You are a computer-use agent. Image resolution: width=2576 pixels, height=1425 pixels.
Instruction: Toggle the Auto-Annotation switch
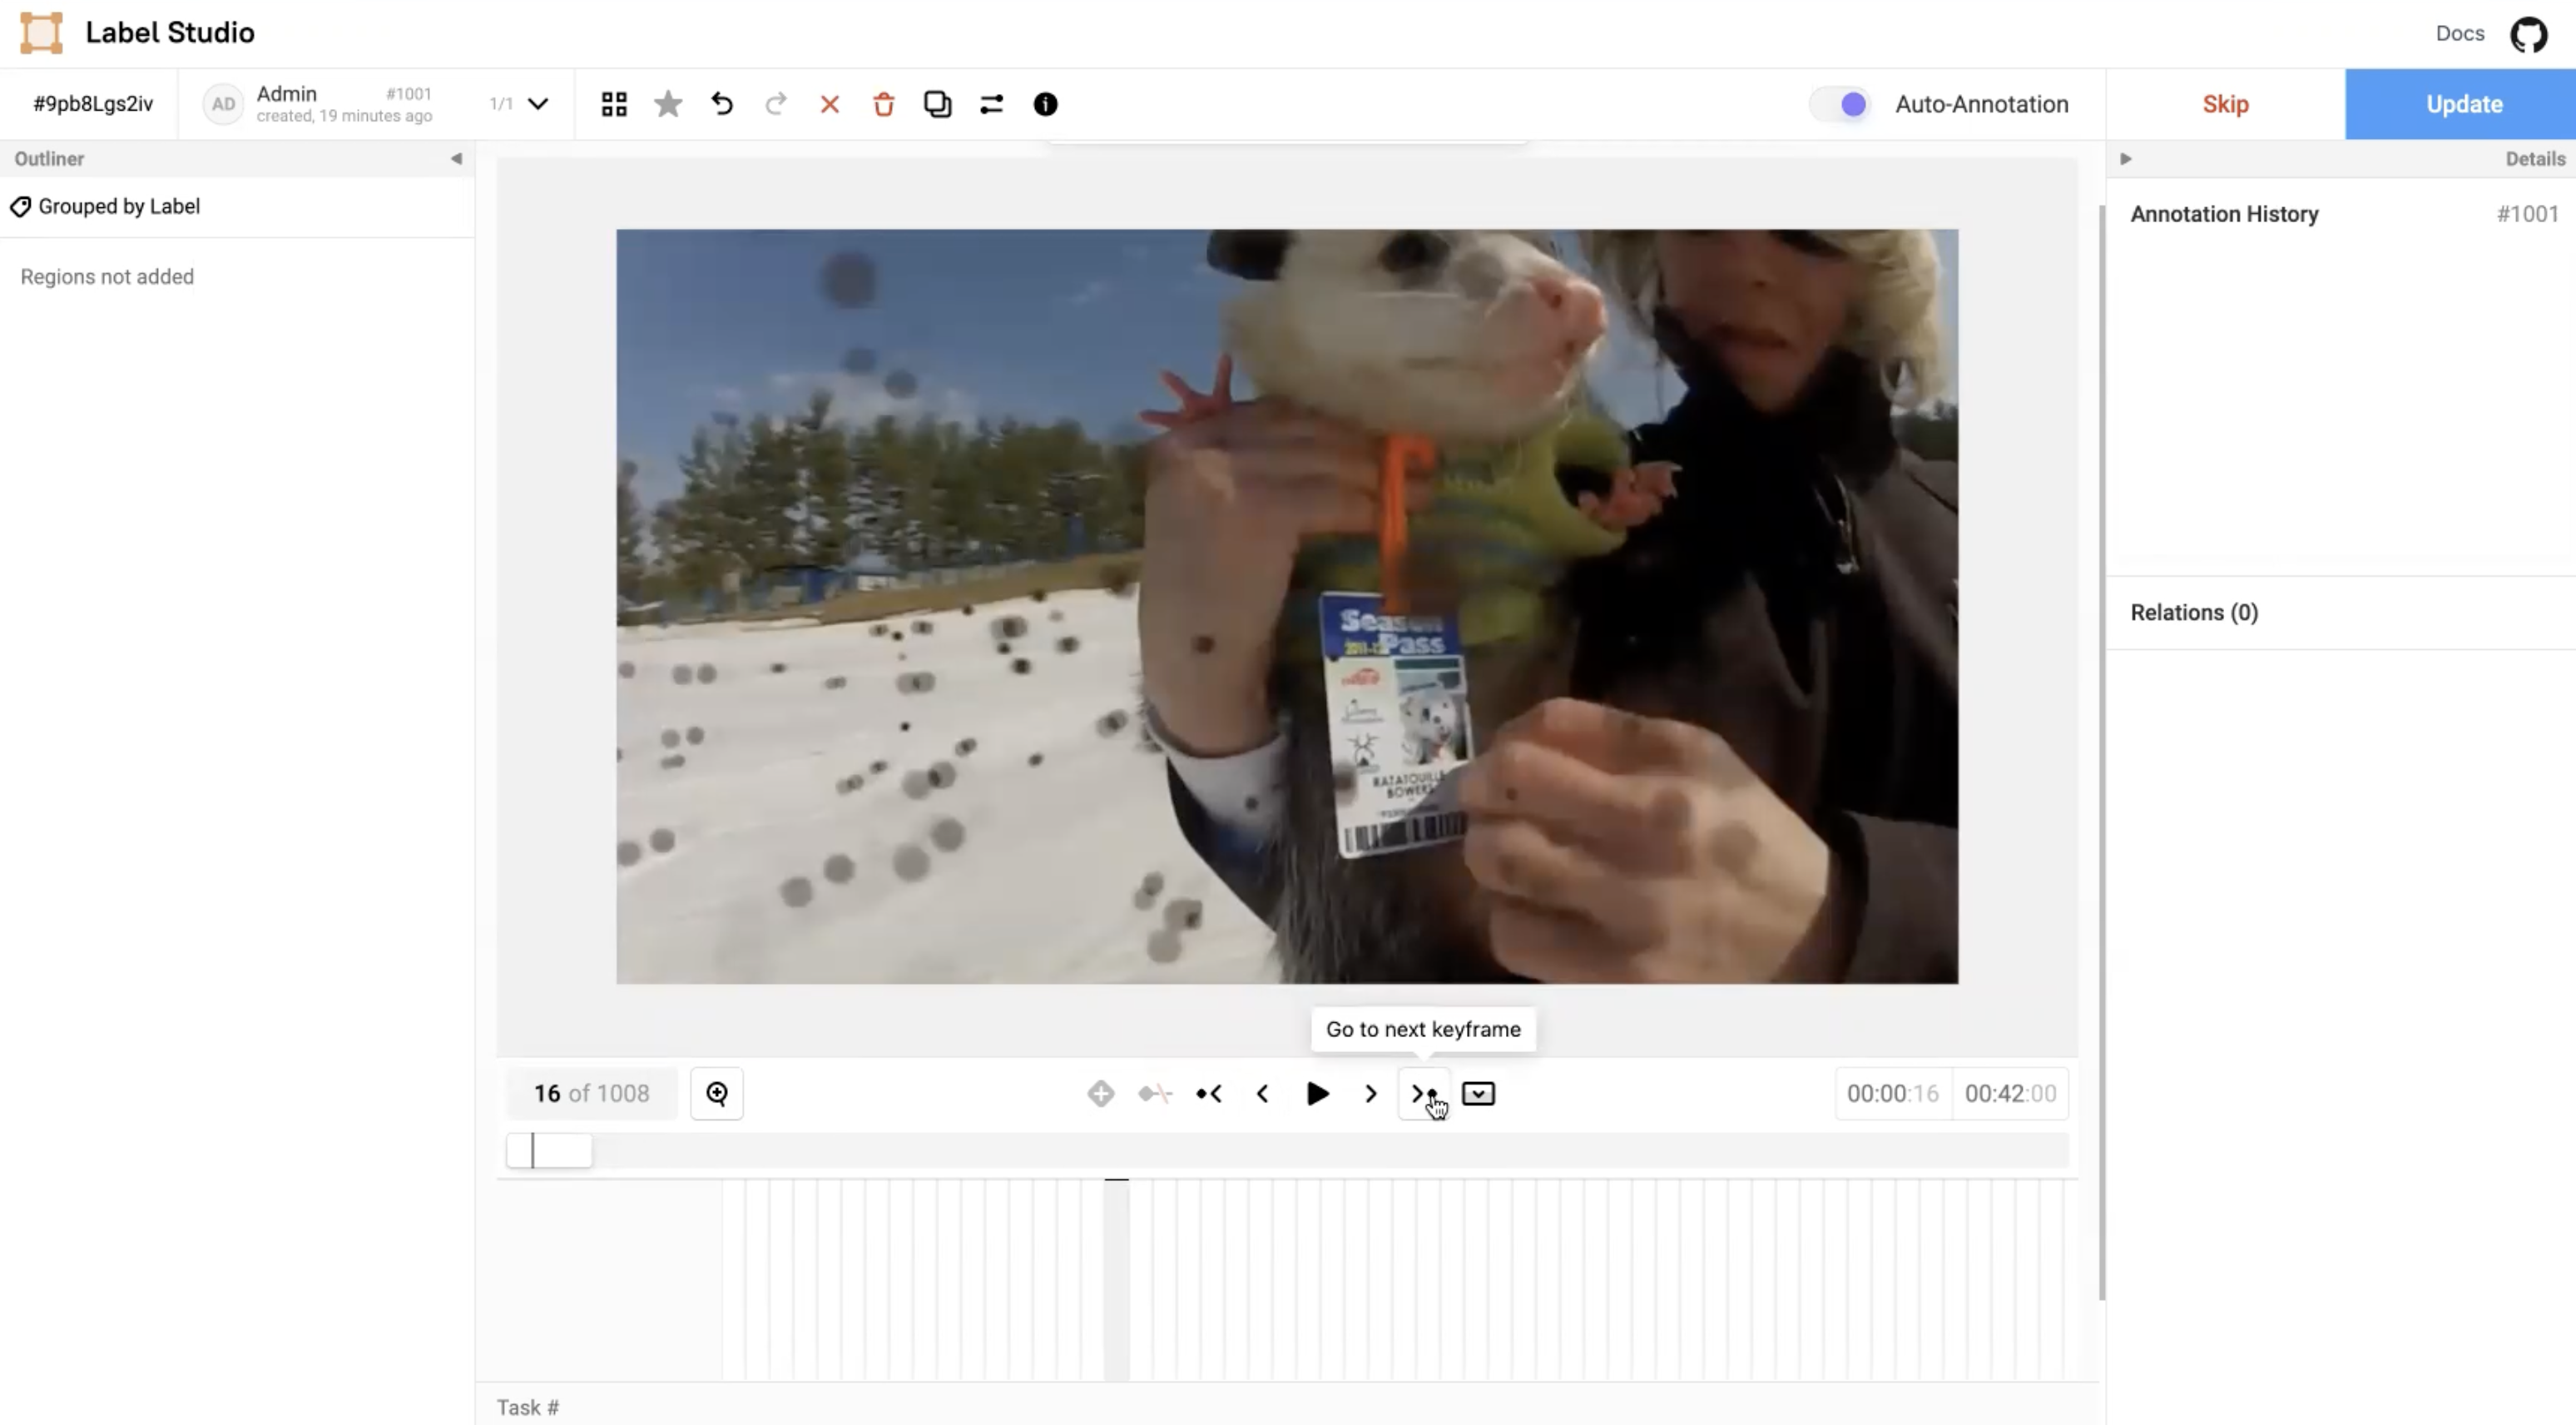pyautogui.click(x=1841, y=104)
